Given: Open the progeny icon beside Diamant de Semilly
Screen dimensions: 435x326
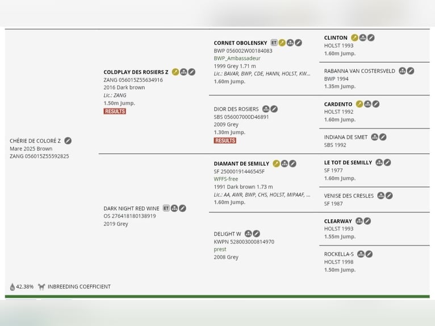Looking at the screenshot, I should click(x=285, y=164).
